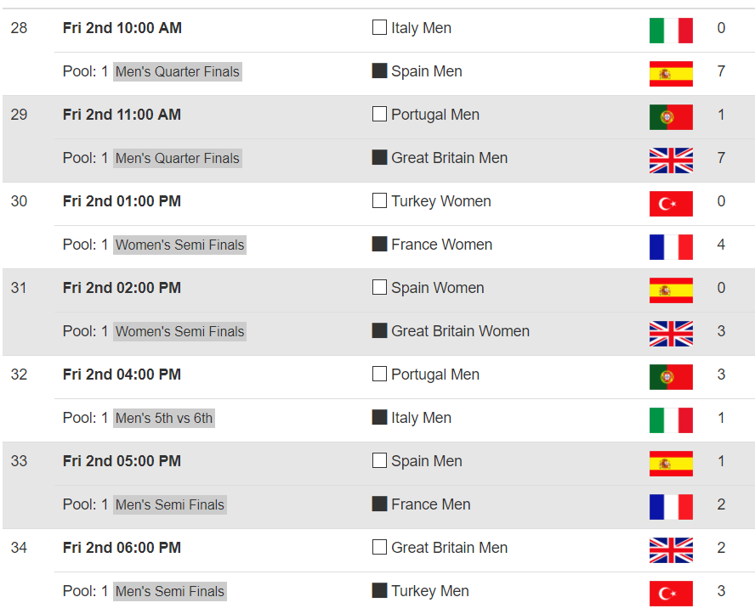Click the France flag in match 33
755x614 pixels.
tap(671, 507)
